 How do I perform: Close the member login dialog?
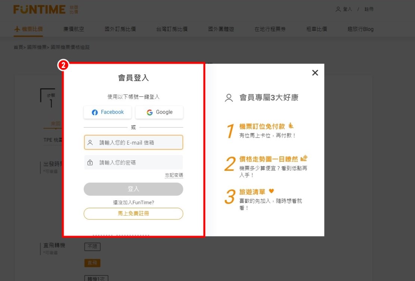pyautogui.click(x=315, y=73)
